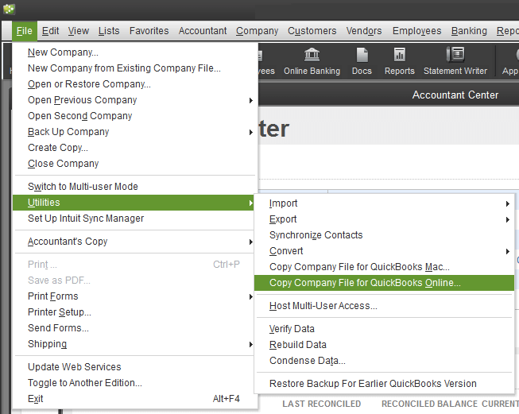Expand the Export submenu arrow

pos(507,220)
